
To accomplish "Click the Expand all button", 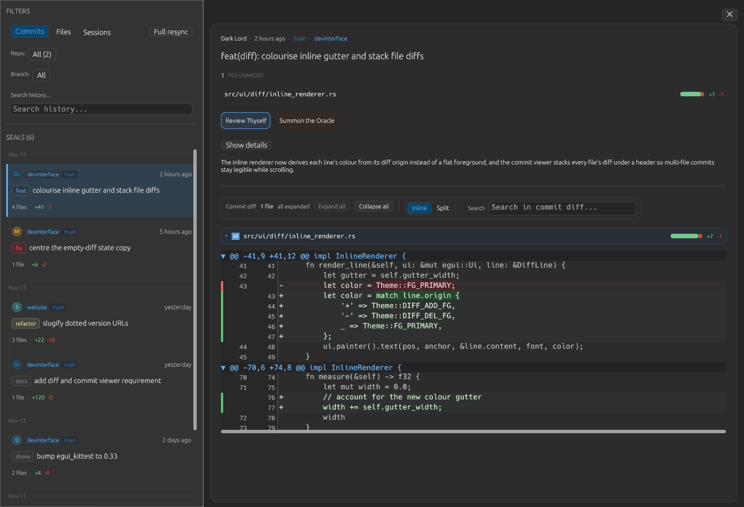I will 332,207.
